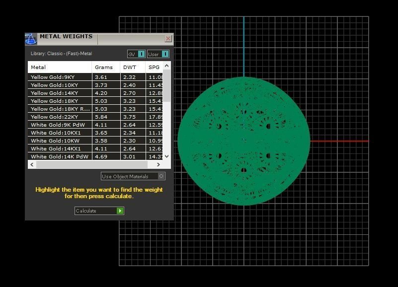
Task: Select the Yellow Gold:22KY row
Action: coord(95,117)
